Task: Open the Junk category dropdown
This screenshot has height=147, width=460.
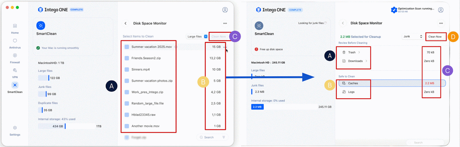Action: (413, 36)
